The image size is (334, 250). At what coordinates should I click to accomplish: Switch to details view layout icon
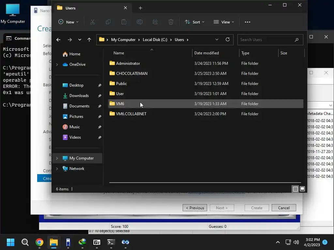[x=295, y=189]
